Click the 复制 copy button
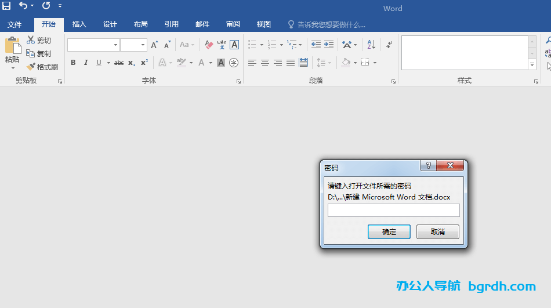The width and height of the screenshot is (551, 308). click(39, 53)
